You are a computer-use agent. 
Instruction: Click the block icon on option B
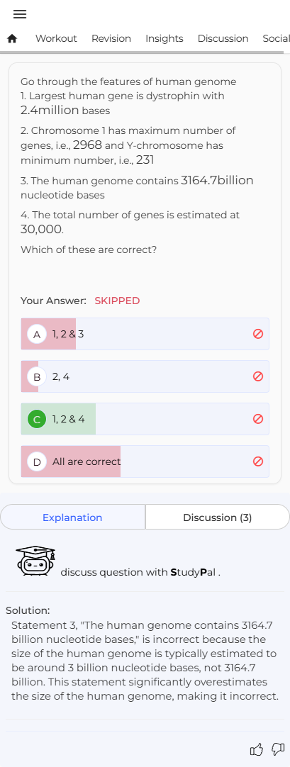coord(257,376)
